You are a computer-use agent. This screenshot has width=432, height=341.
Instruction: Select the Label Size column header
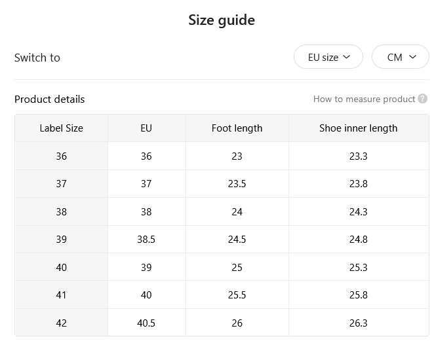coord(62,128)
